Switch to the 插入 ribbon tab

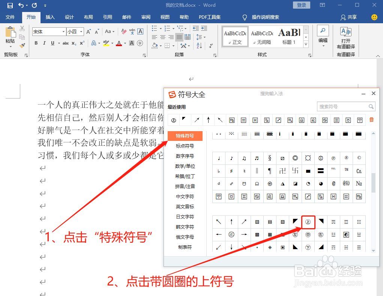(51, 17)
